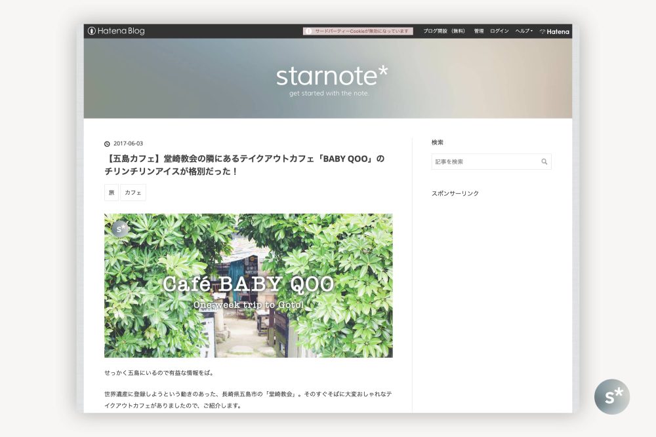This screenshot has width=656, height=437.
Task: Click the magnifier icon in the search box
Action: point(544,162)
